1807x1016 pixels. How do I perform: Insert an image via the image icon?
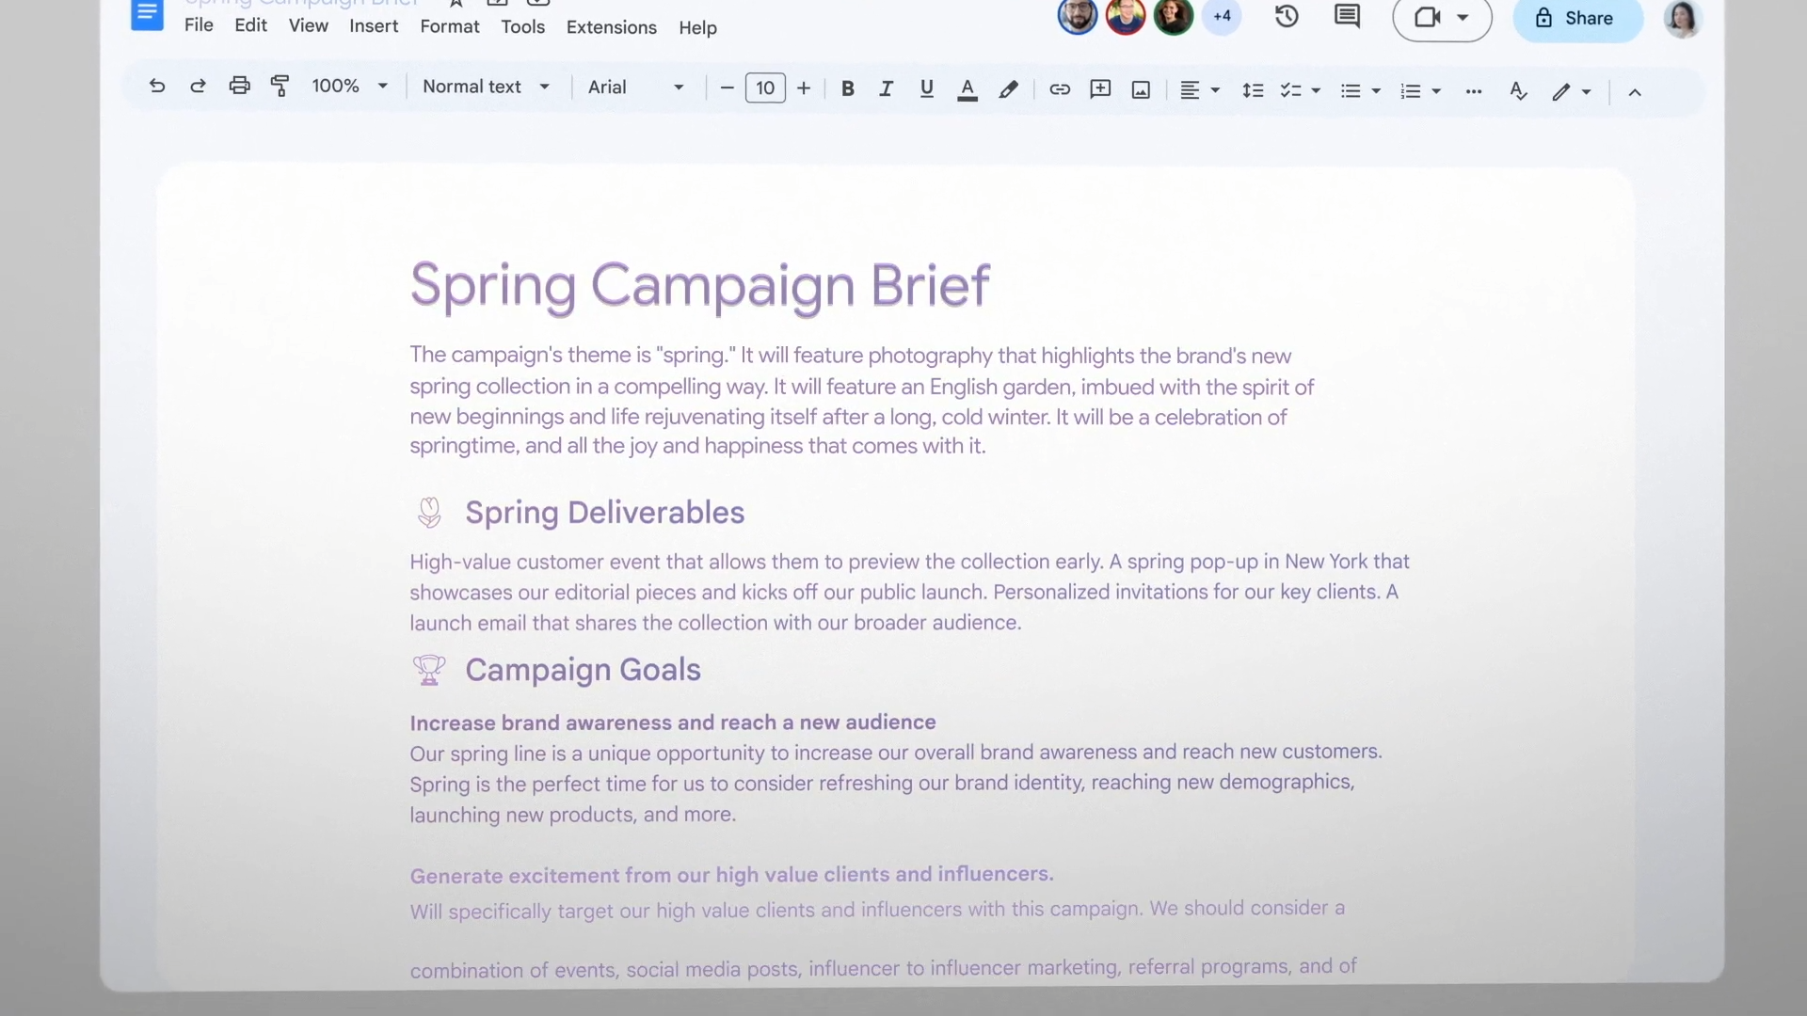tap(1140, 89)
